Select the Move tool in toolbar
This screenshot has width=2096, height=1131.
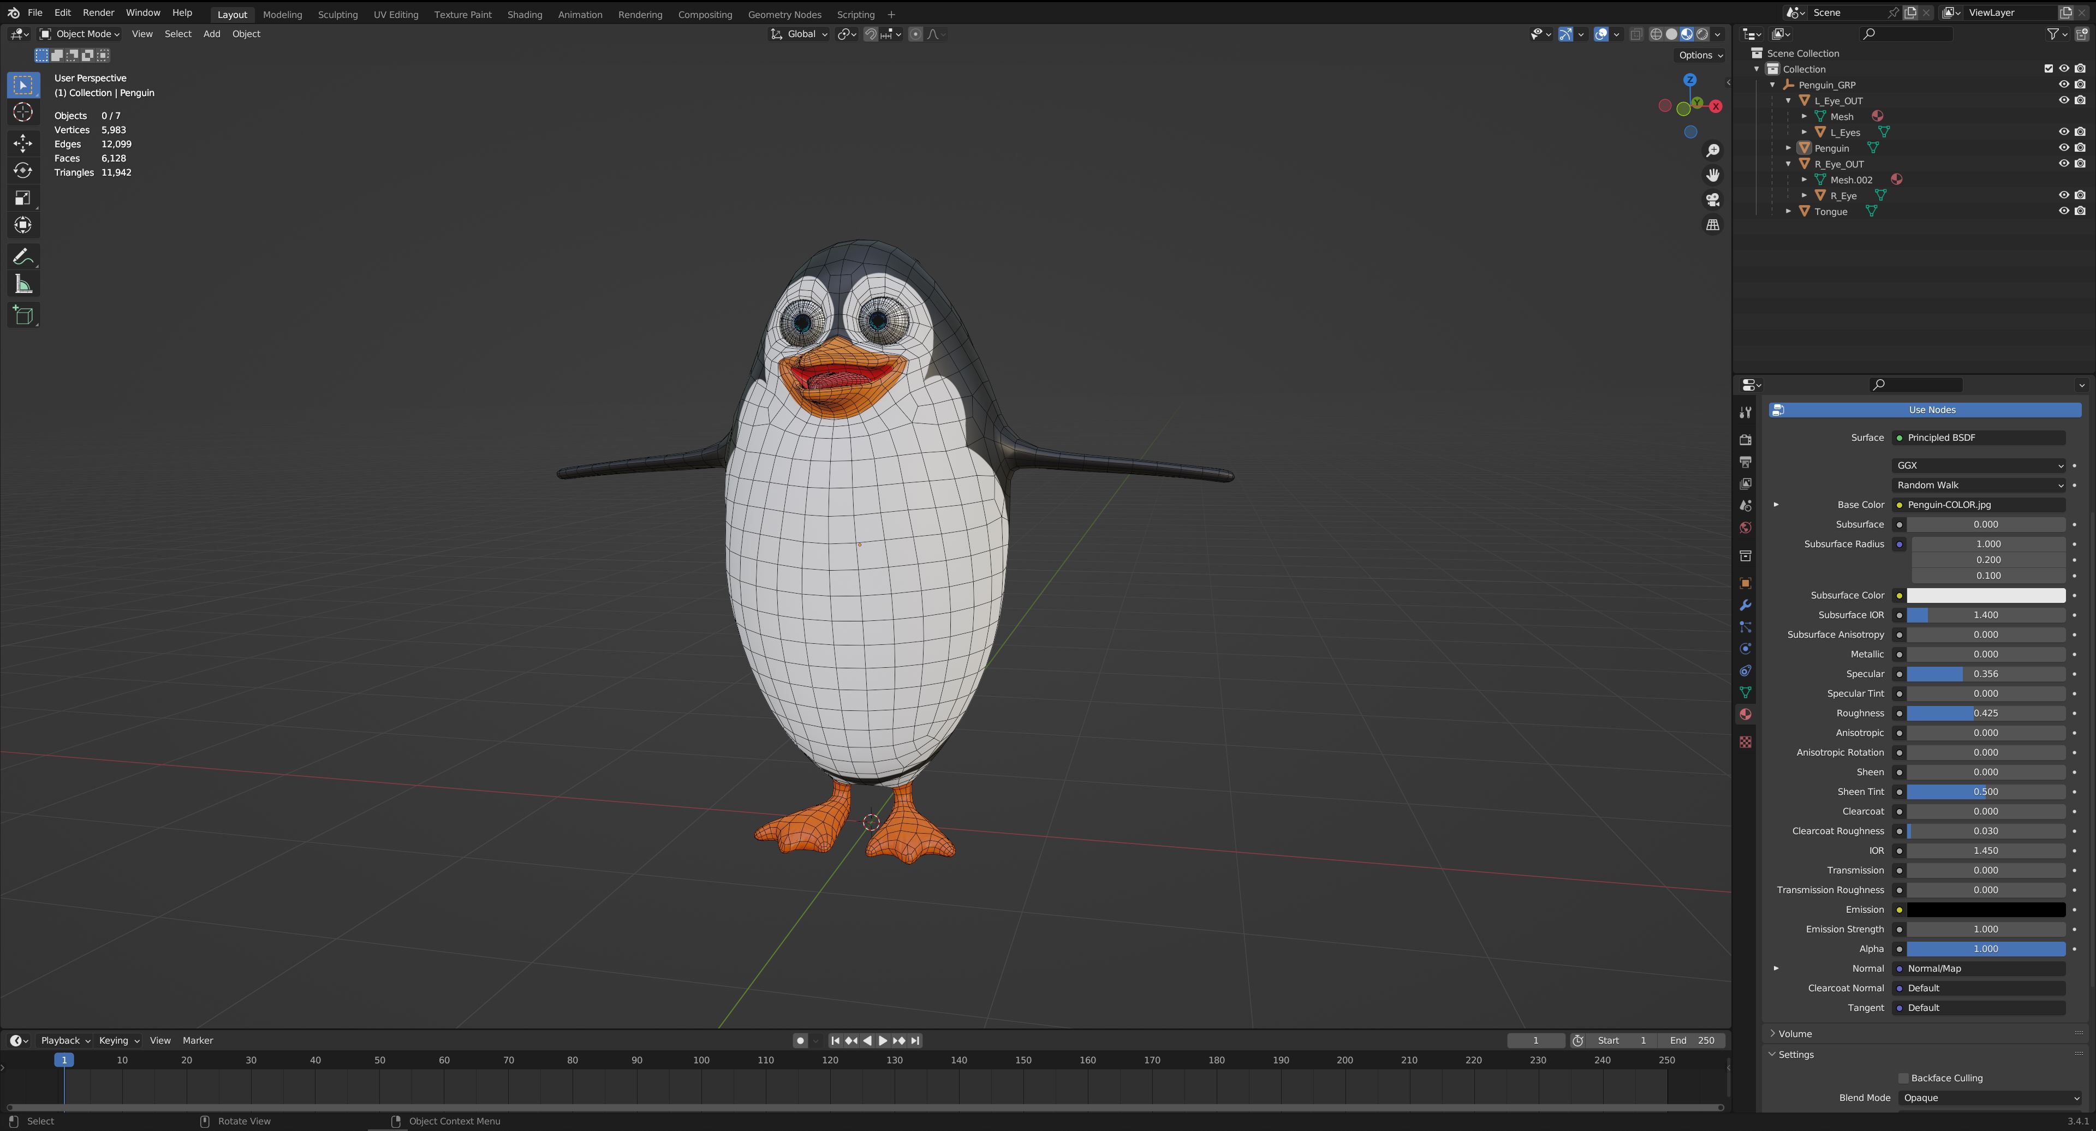(23, 143)
